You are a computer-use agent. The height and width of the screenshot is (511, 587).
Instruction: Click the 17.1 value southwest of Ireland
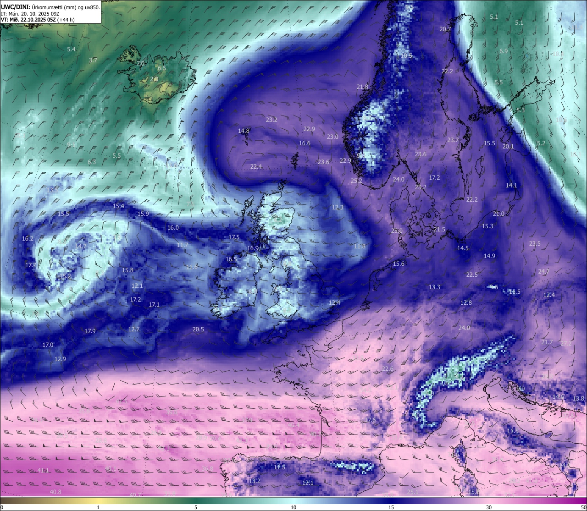click(x=154, y=304)
